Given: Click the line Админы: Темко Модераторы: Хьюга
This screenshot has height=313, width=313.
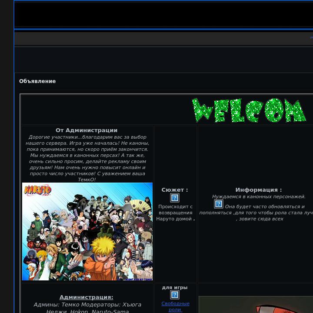Looking at the screenshot, I should (87, 305).
